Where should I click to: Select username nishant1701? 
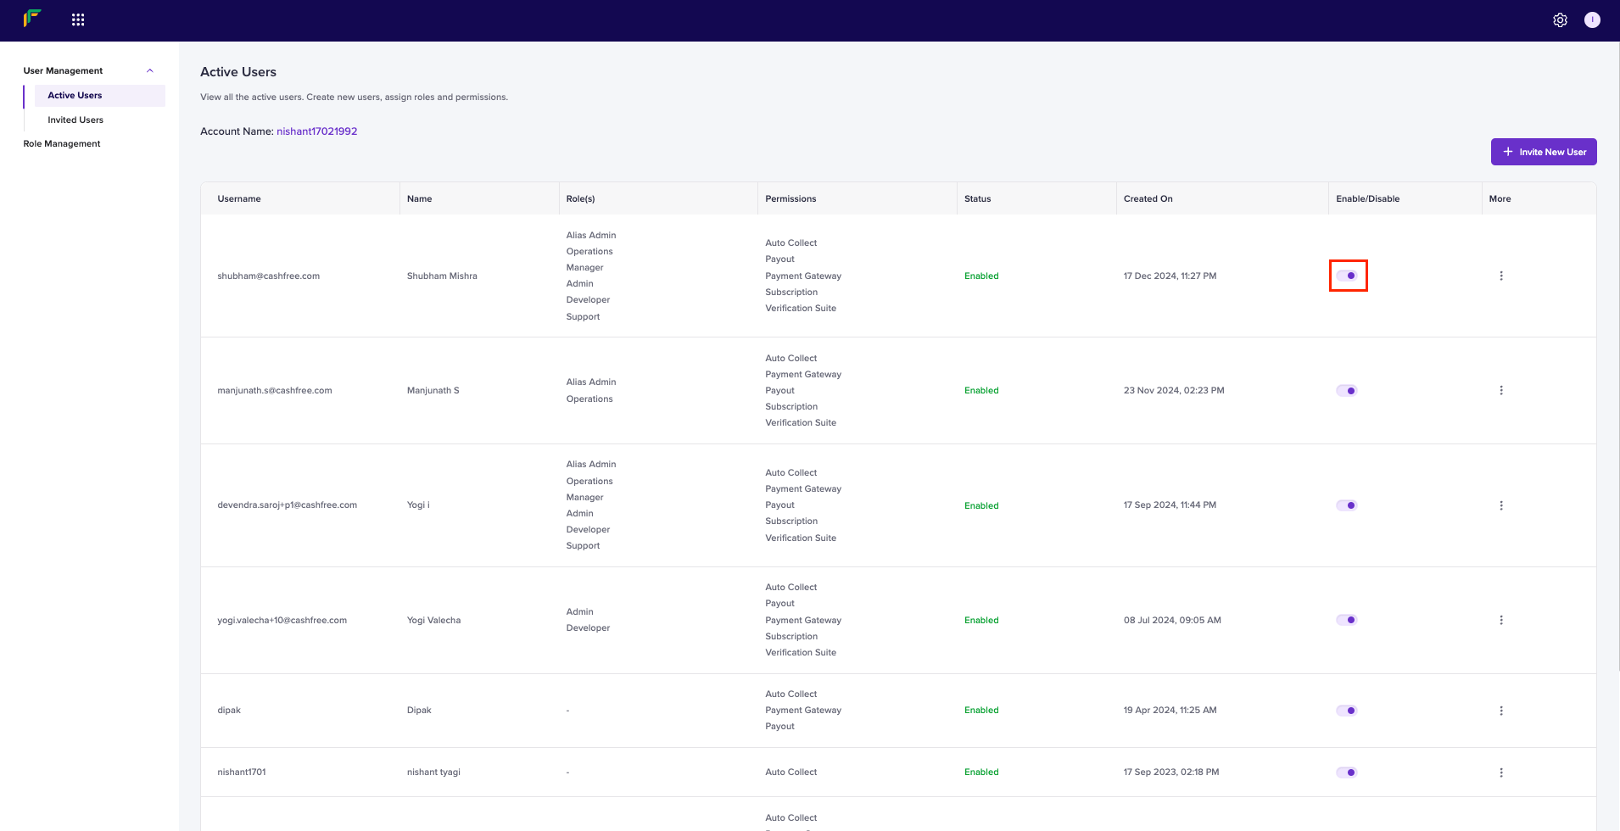[x=242, y=772]
